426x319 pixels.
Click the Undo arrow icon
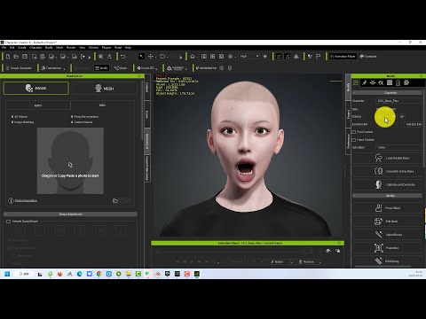(x=123, y=56)
